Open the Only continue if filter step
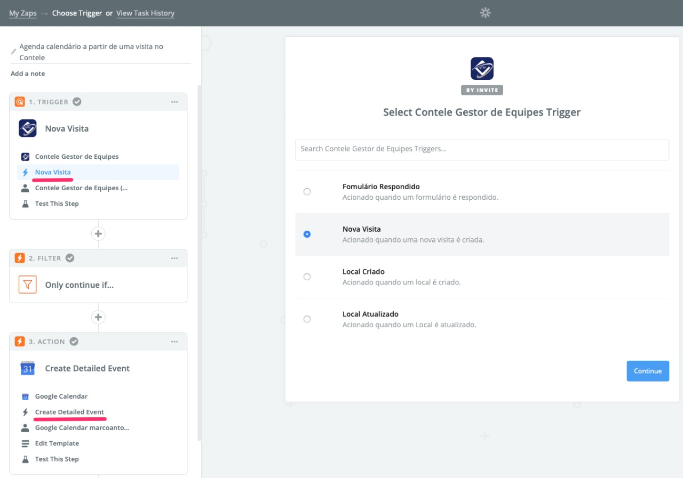The image size is (683, 478). point(98,285)
